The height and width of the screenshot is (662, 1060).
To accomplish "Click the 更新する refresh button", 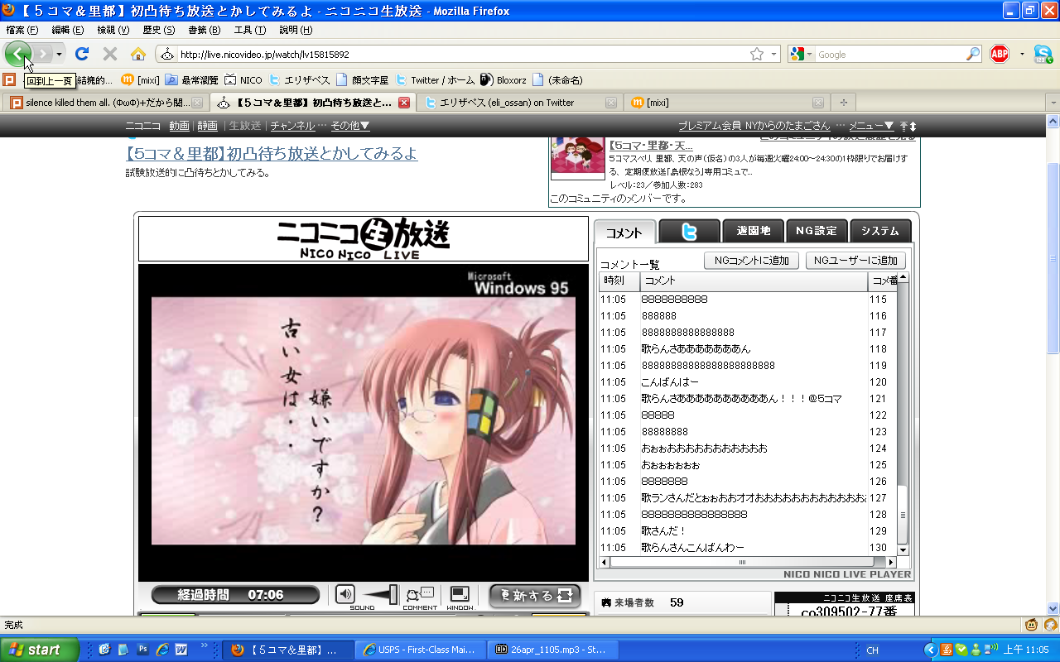I will click(x=535, y=596).
